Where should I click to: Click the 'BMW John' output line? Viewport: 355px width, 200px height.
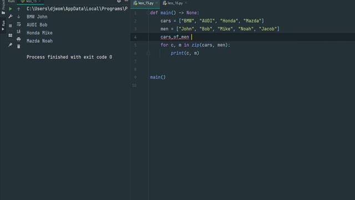(x=37, y=17)
